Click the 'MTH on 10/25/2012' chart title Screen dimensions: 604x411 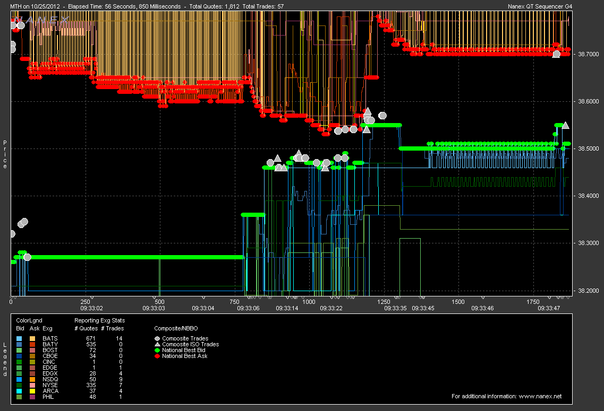tap(35, 6)
